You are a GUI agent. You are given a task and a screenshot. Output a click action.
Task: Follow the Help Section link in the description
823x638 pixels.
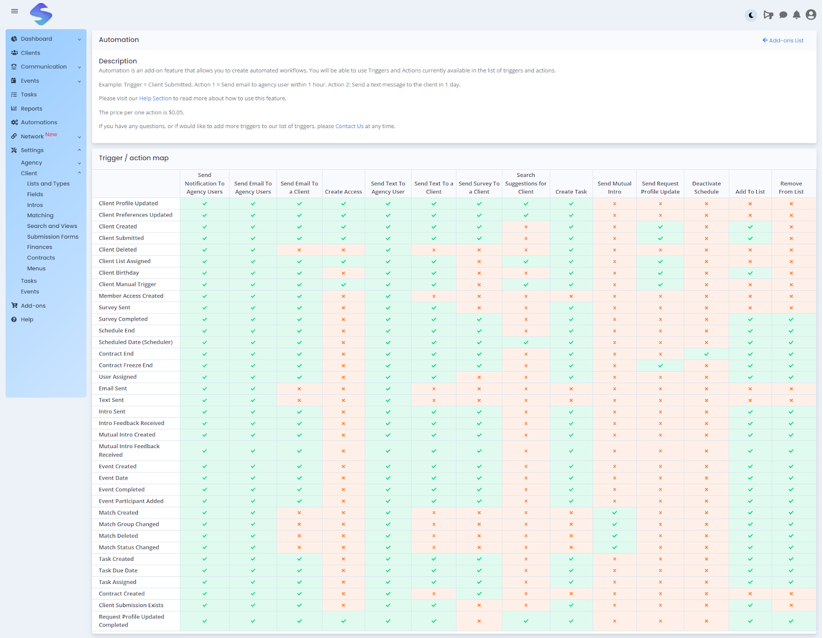click(155, 98)
